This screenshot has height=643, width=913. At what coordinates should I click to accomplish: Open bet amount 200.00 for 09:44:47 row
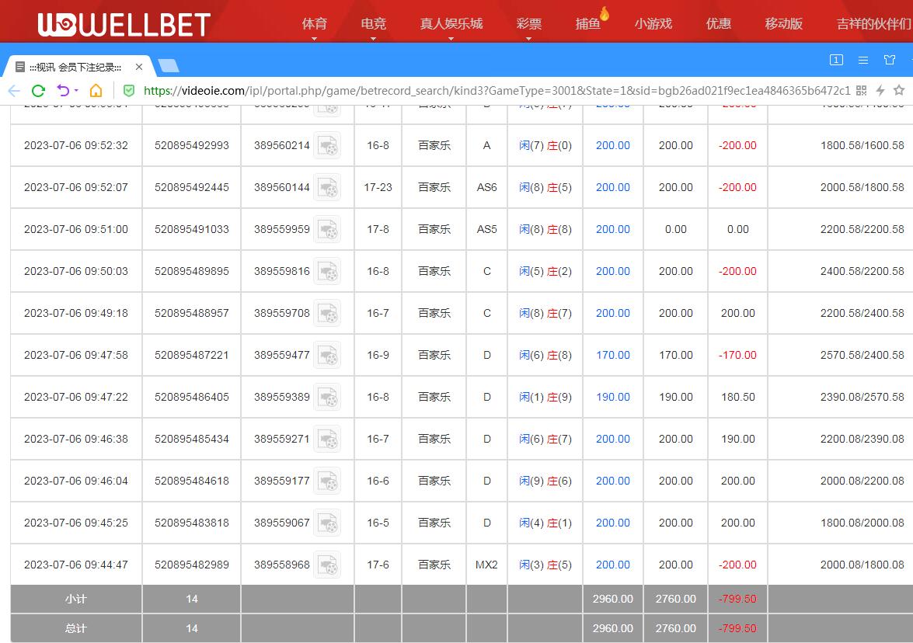(x=612, y=565)
